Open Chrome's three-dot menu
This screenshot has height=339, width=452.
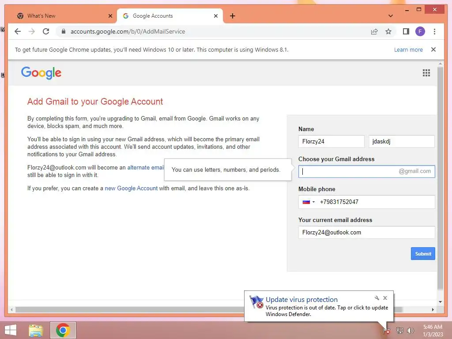coord(434,31)
